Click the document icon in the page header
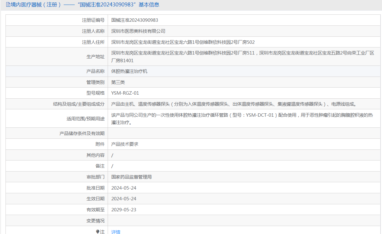This screenshot has height=234, width=382. (8, 5)
